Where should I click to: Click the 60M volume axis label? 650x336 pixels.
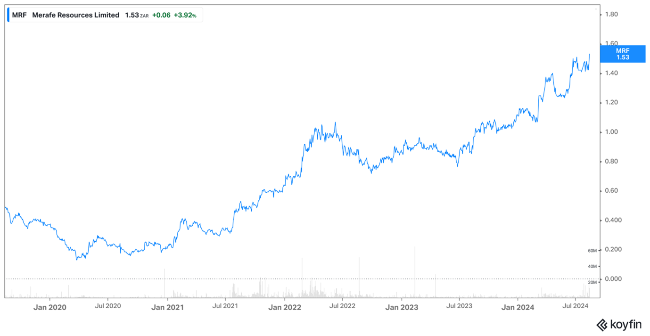click(592, 251)
